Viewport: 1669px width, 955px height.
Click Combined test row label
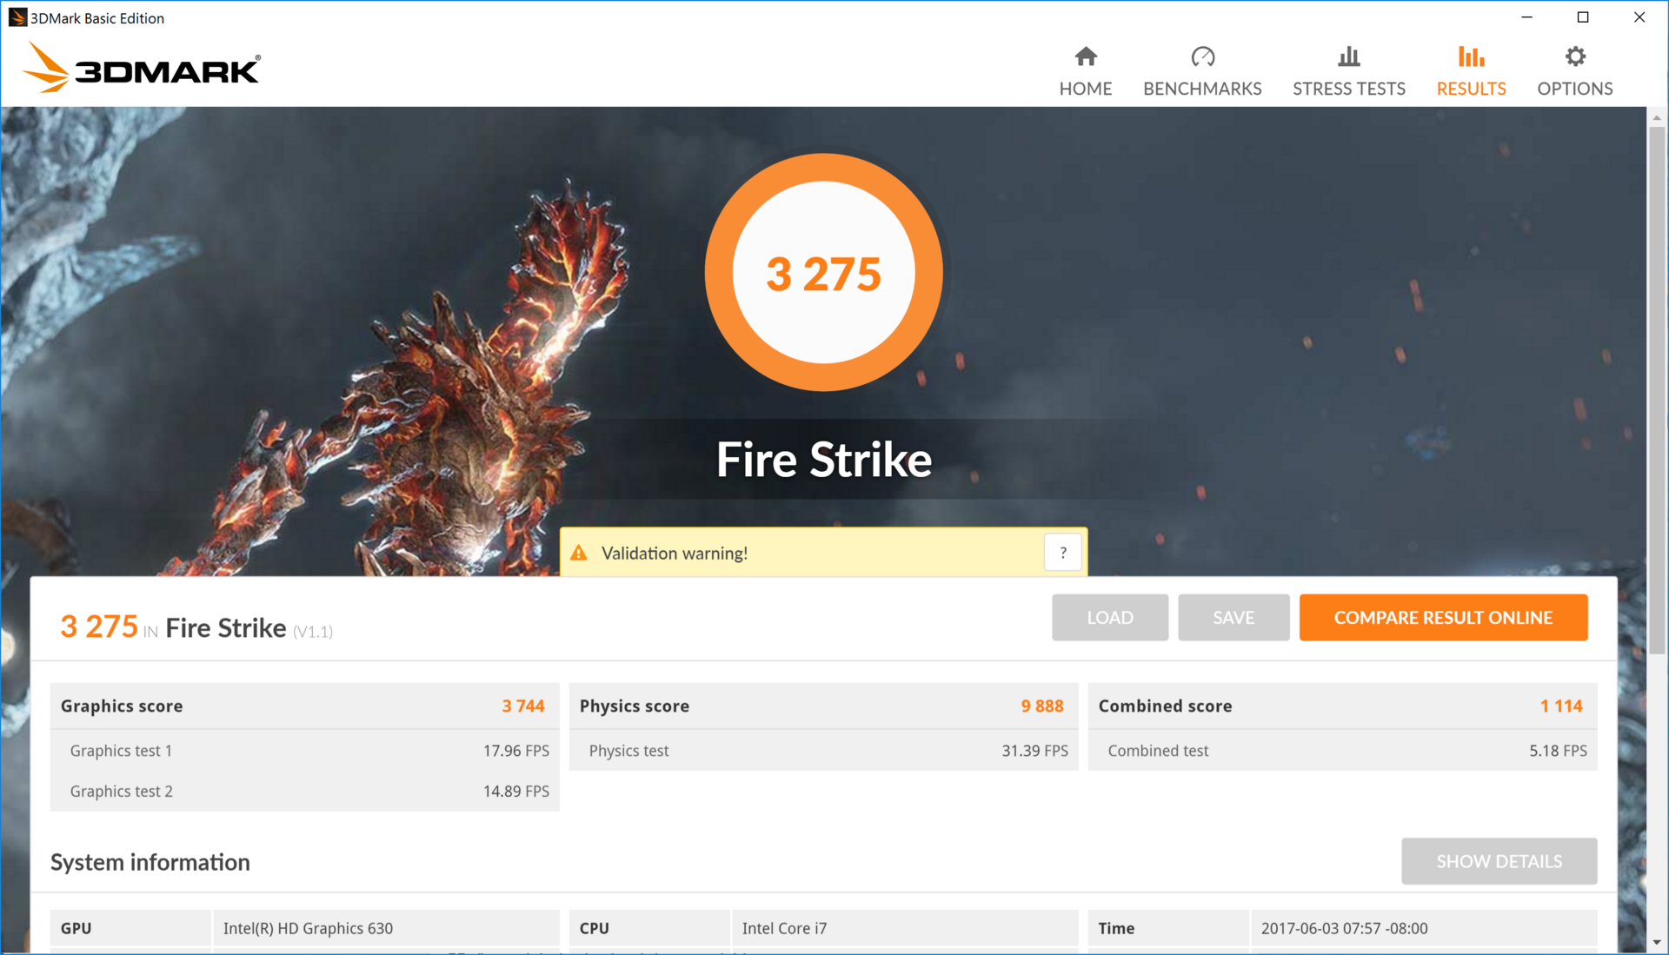pyautogui.click(x=1158, y=751)
